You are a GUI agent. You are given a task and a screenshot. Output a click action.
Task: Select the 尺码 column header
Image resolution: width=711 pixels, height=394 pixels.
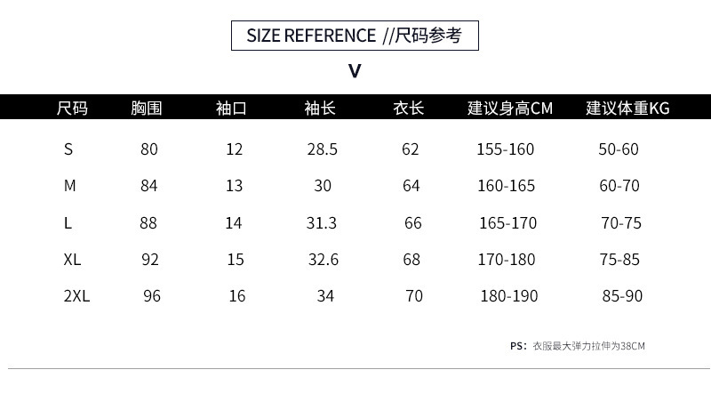pyautogui.click(x=72, y=109)
